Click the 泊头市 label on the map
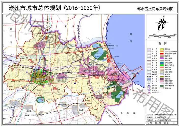This screenshot has height=127, width=180. tap(11, 107)
